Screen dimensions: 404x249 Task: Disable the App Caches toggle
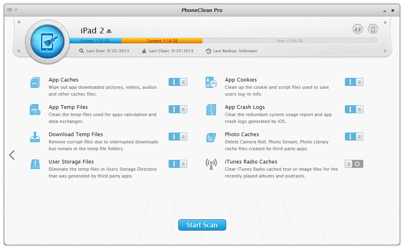pyautogui.click(x=177, y=82)
